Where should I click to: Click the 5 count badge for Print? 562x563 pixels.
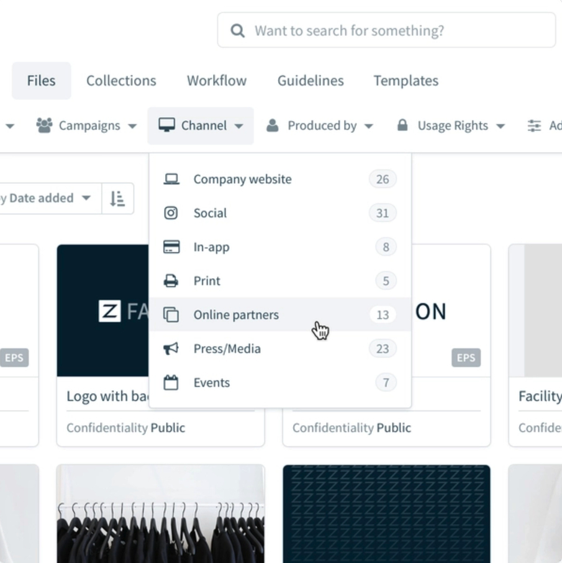pyautogui.click(x=386, y=281)
